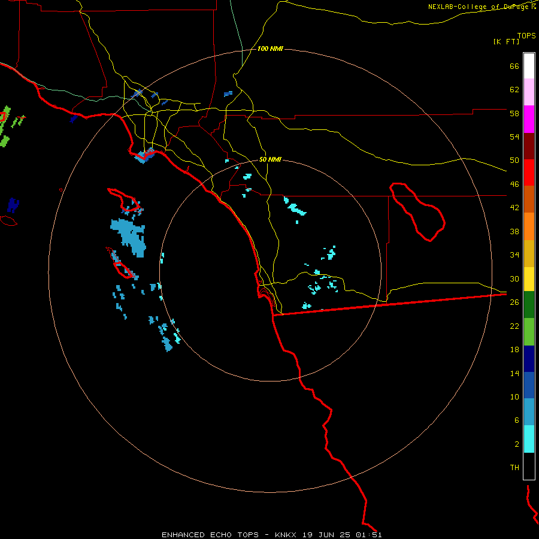The height and width of the screenshot is (539, 539).
Task: Click the sky blue legend swatch
Action: [529, 412]
